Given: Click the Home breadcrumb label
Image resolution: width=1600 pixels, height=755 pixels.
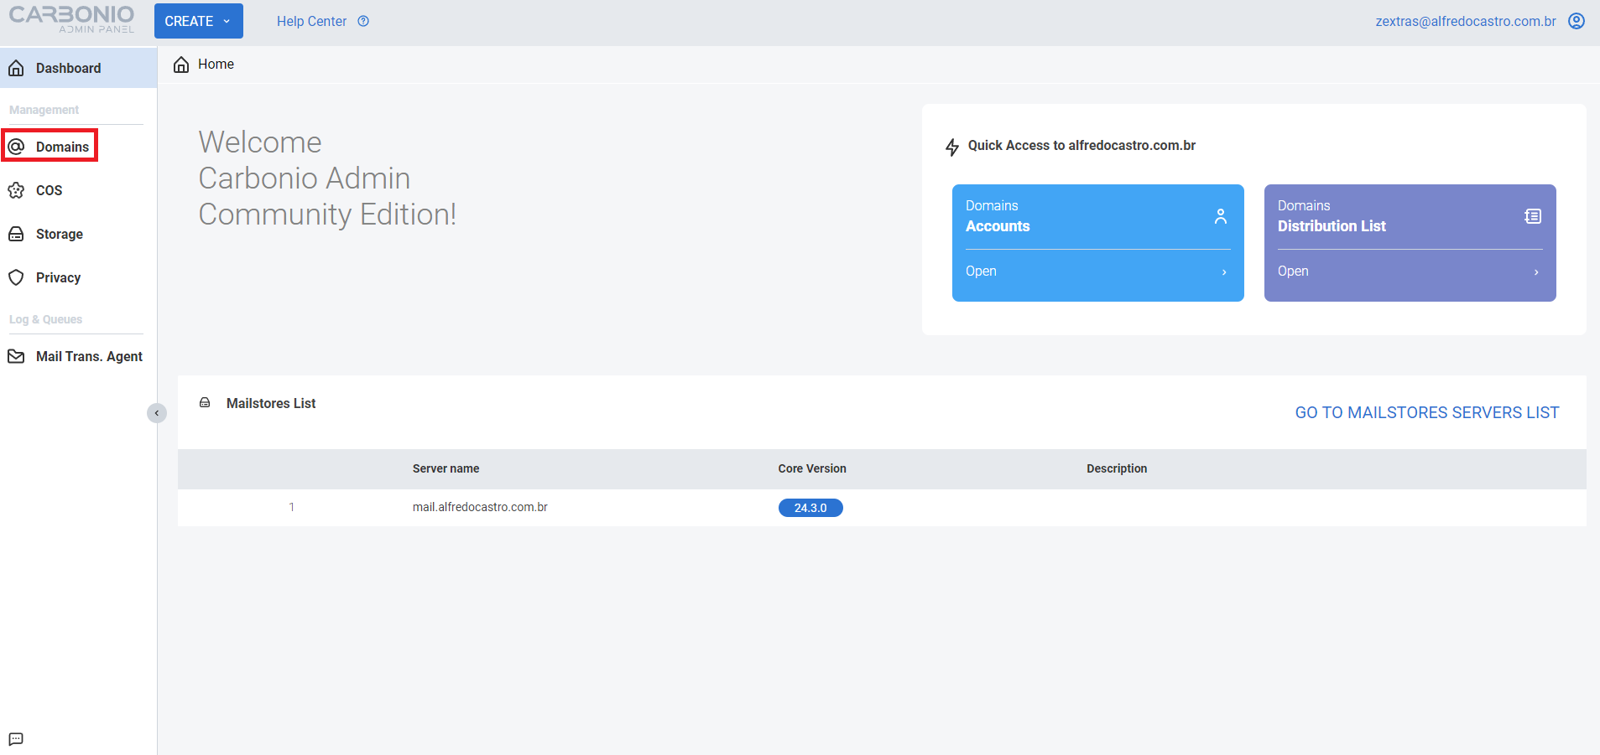Looking at the screenshot, I should click(216, 65).
